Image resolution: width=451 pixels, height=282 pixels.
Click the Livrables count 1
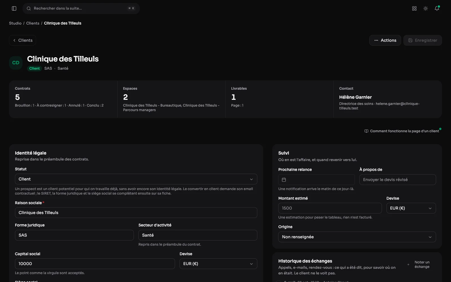point(233,97)
